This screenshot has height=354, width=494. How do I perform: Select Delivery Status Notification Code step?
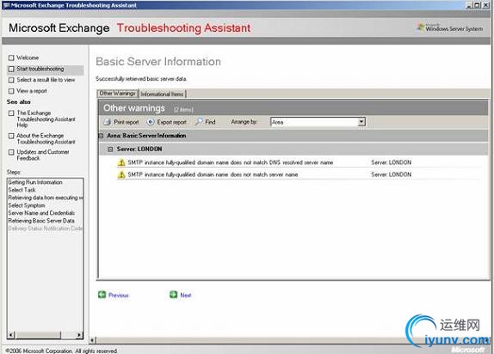(46, 229)
